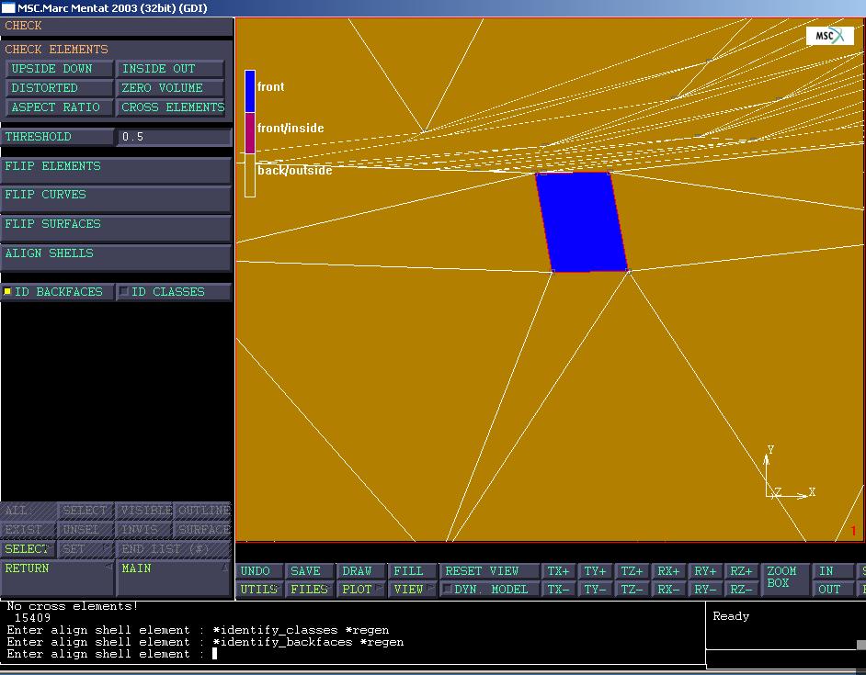The image size is (866, 675).
Task: Click the 'back/outside' legend swatch
Action: (x=250, y=175)
